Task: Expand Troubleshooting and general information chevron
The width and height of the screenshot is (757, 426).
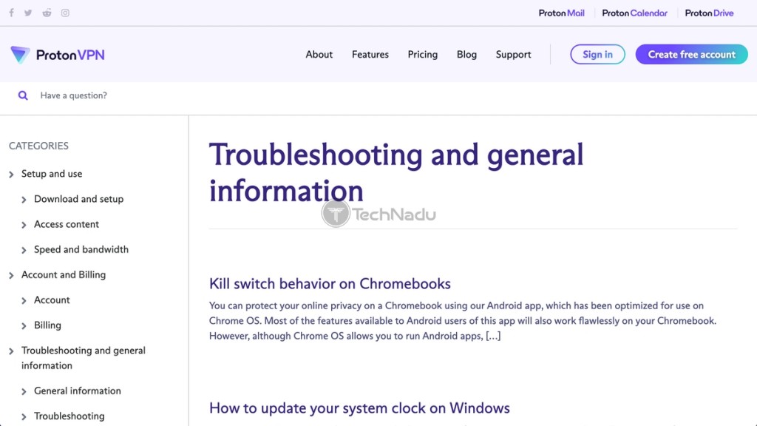Action: 11,351
